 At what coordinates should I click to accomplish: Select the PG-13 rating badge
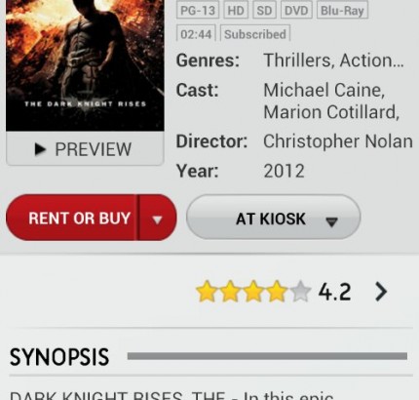click(198, 11)
